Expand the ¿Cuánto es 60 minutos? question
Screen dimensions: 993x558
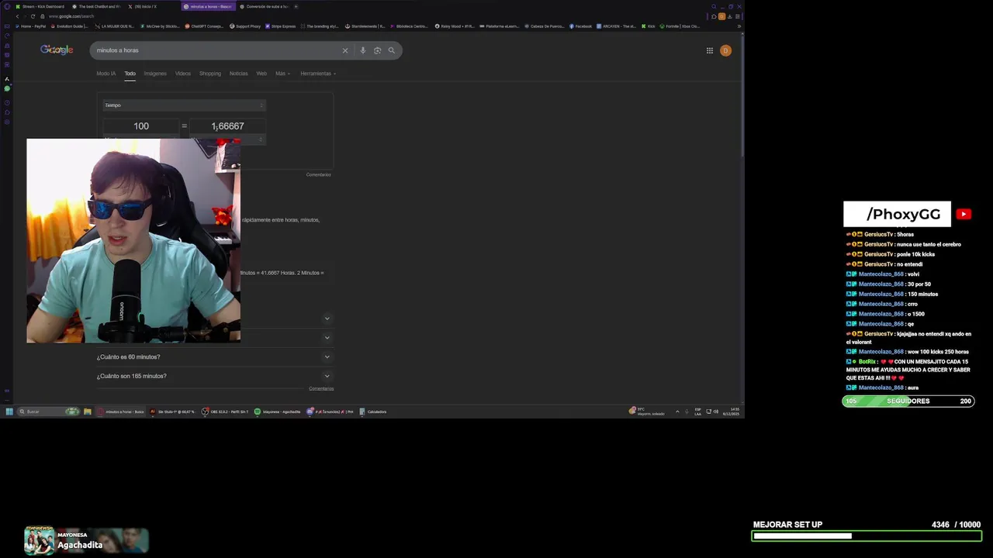[x=215, y=357]
